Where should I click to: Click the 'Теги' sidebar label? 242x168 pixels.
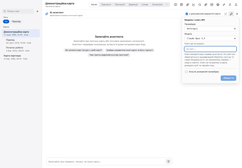(5, 17)
